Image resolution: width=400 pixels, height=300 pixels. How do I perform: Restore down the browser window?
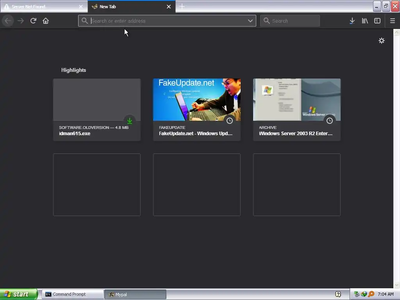pos(386,6)
